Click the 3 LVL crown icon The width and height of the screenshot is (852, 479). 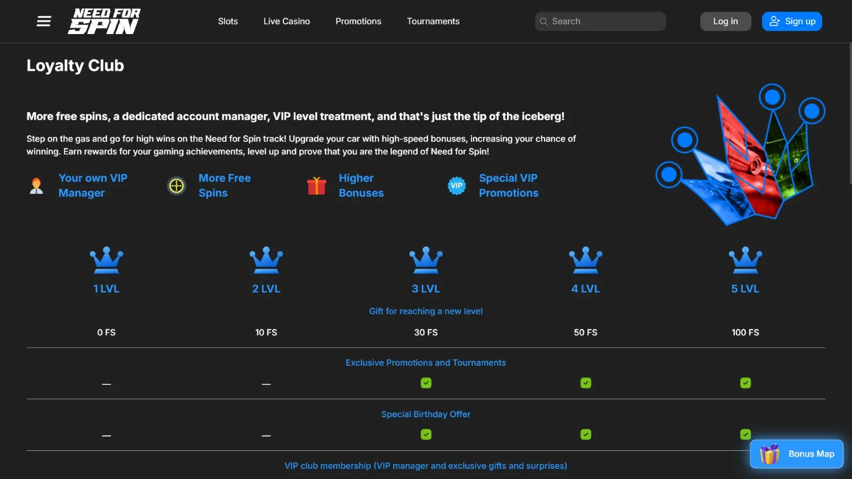click(426, 260)
